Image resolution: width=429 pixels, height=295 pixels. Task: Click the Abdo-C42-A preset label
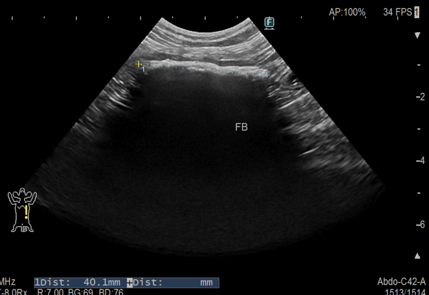pyautogui.click(x=401, y=282)
